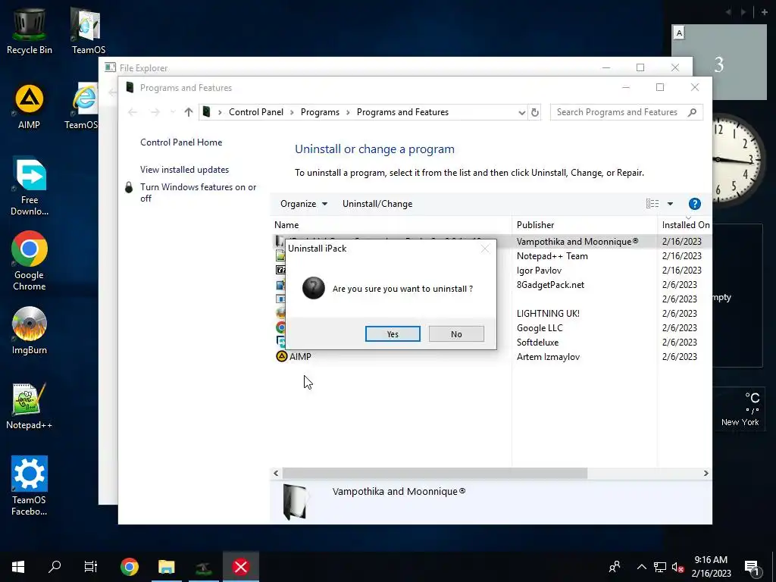Open the ImgBurn desktop icon
The width and height of the screenshot is (776, 582).
click(x=30, y=330)
